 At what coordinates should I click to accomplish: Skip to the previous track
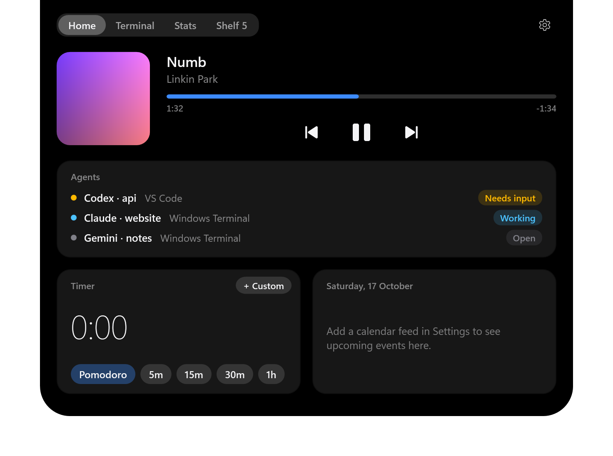coord(311,132)
